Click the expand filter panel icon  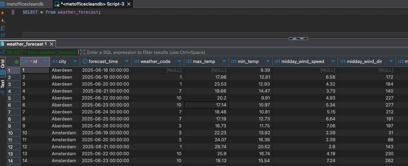pyautogui.click(x=83, y=52)
